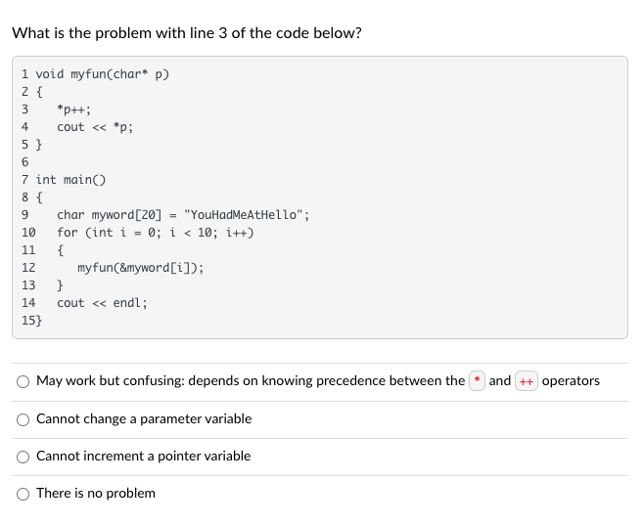Screen dimensions: 642x524
Task: Choose 'Cannot change a parameter variable' radio button
Action: click(23, 419)
